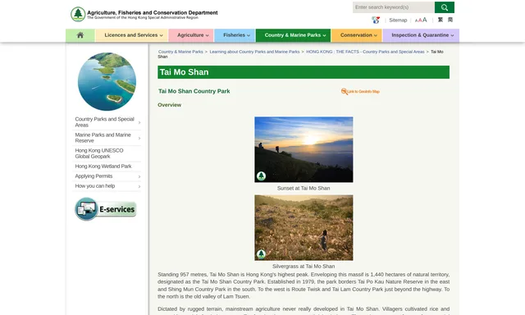This screenshot has width=525, height=315.
Task: Click the Silvergrass at Tai Mo Shan photo
Action: click(304, 227)
